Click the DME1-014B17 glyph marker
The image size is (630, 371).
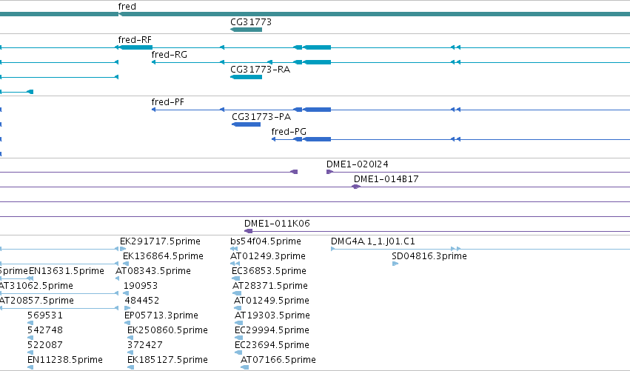click(355, 187)
